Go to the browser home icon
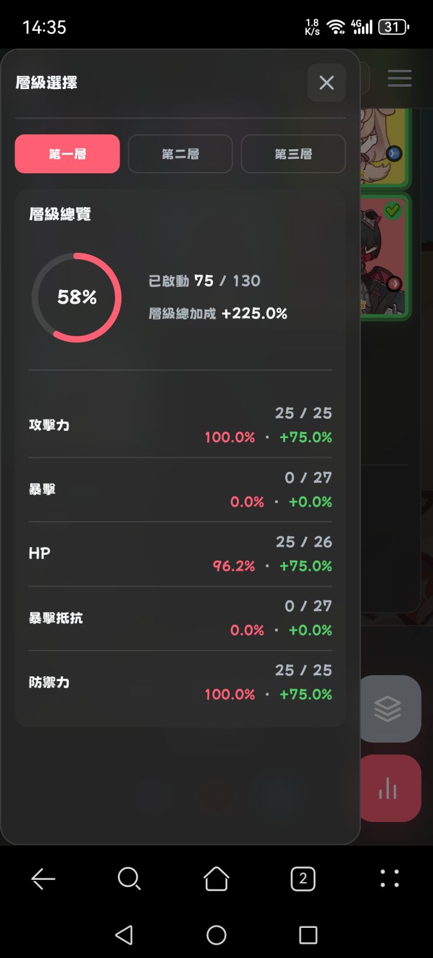The height and width of the screenshot is (958, 433). pos(216,879)
